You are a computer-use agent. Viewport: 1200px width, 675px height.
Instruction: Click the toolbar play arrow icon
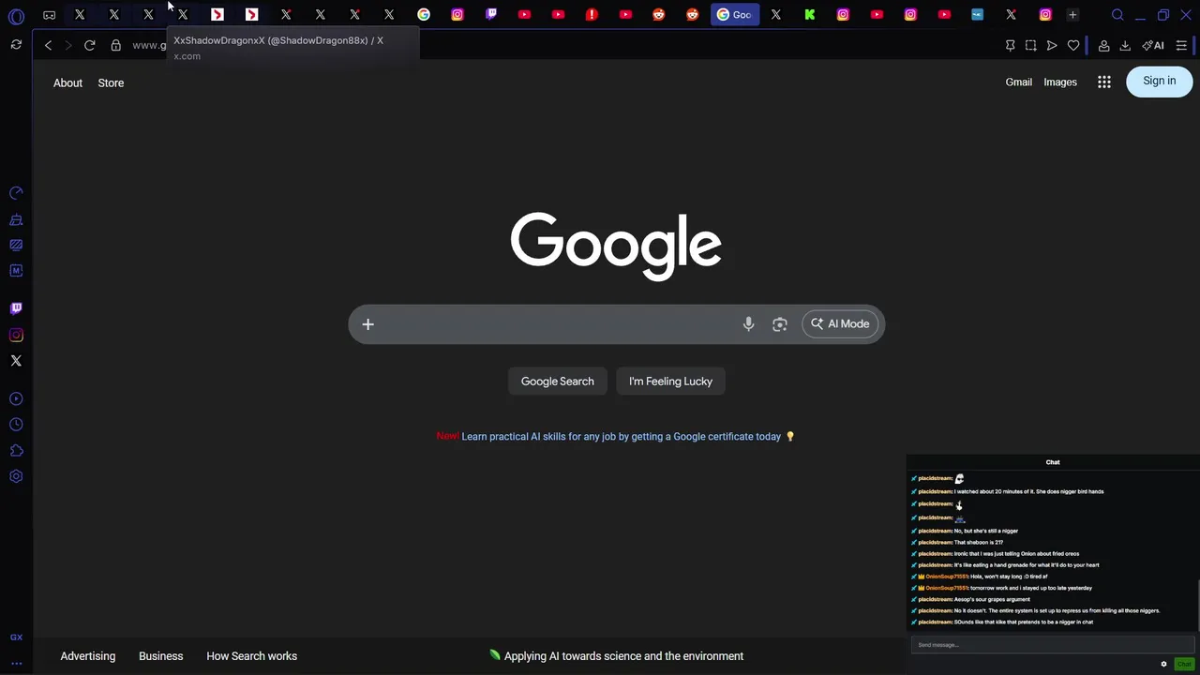(x=1052, y=45)
